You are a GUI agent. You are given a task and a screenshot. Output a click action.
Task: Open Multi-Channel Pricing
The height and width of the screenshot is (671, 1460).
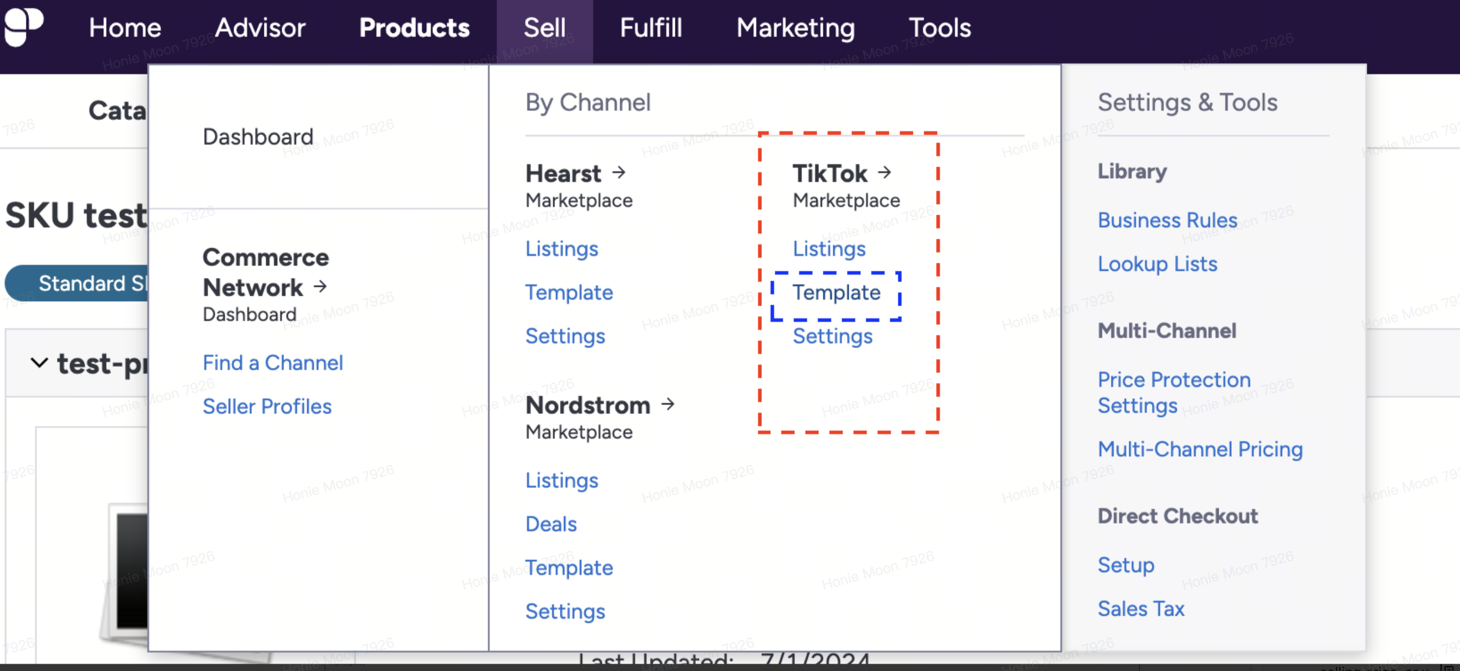1200,449
